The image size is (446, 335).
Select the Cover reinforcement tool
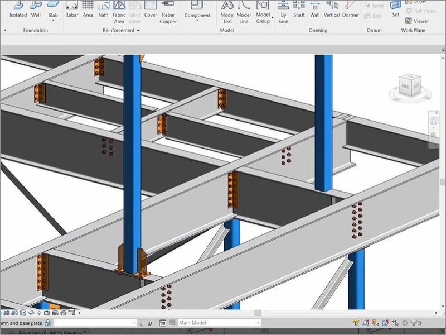click(x=151, y=9)
